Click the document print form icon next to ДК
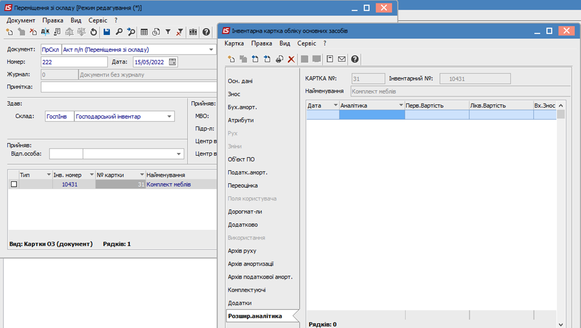 [x=57, y=32]
